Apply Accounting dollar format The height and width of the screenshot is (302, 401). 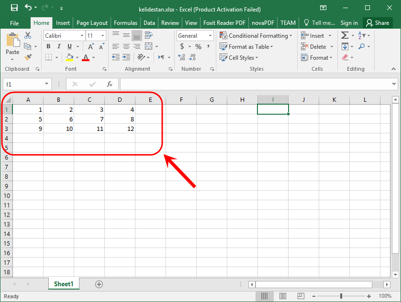(x=182, y=46)
